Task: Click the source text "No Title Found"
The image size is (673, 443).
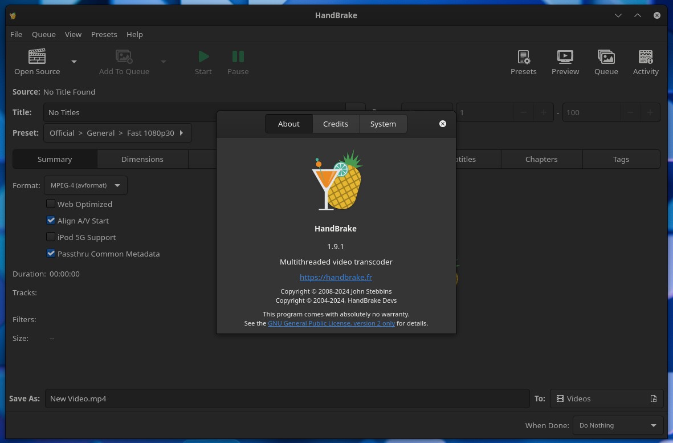Action: click(x=69, y=92)
